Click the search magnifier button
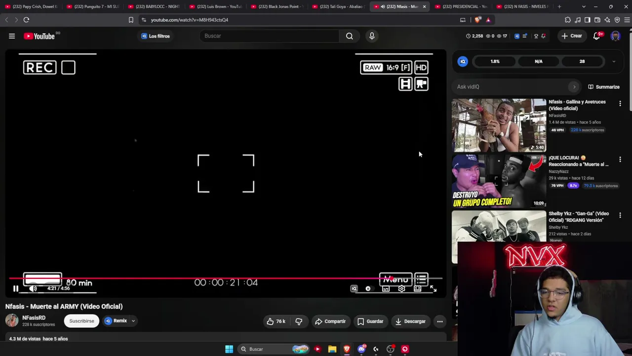 [350, 36]
